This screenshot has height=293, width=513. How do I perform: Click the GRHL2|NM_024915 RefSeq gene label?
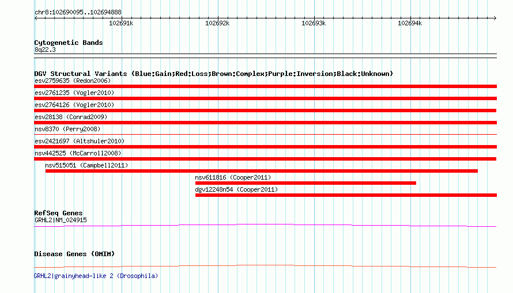(61, 220)
